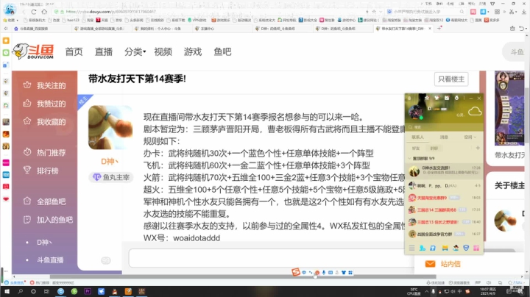
Task: Switch to QQ 消息 tab
Action: pyautogui.click(x=444, y=137)
